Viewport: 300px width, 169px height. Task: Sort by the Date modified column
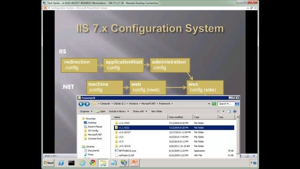(180, 117)
